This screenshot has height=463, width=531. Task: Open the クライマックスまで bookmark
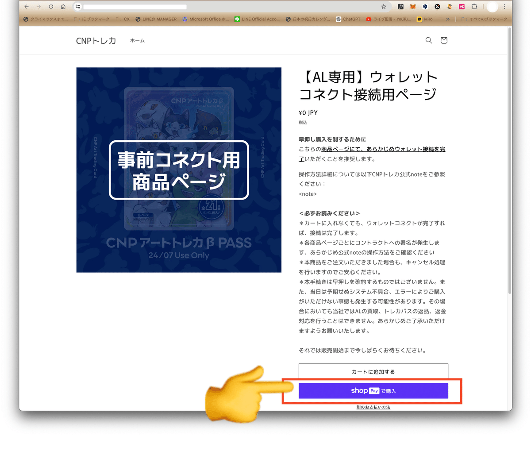[x=46, y=19]
